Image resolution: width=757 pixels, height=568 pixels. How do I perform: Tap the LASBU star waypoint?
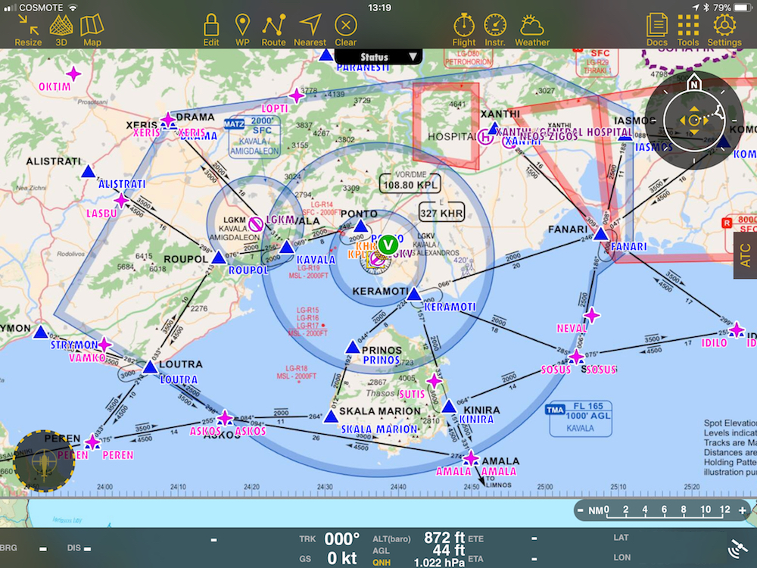coord(121,200)
